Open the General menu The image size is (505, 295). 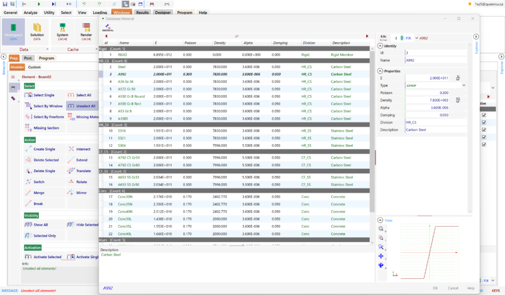(11, 12)
